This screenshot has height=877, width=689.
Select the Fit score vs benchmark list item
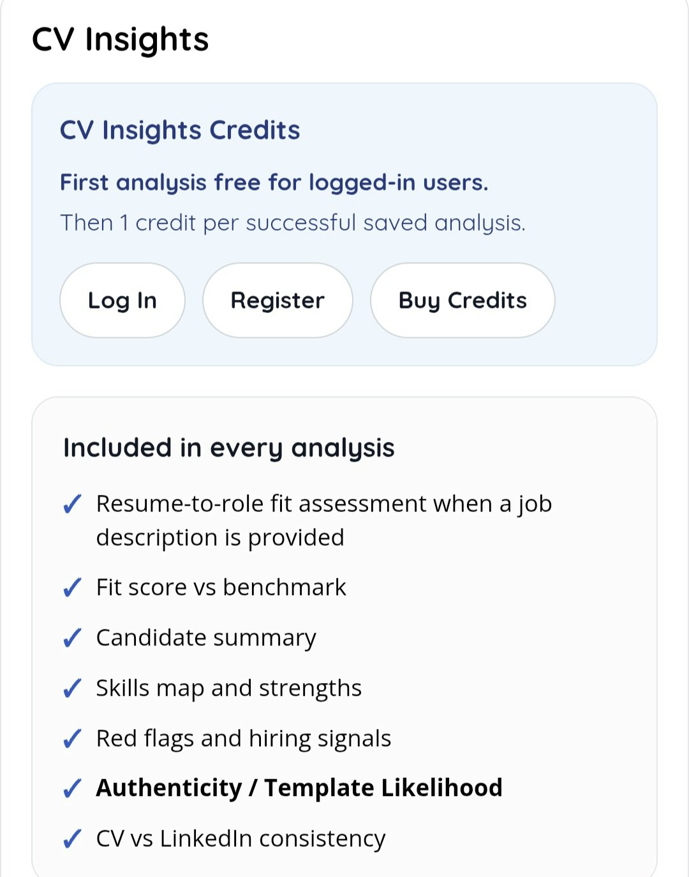221,587
